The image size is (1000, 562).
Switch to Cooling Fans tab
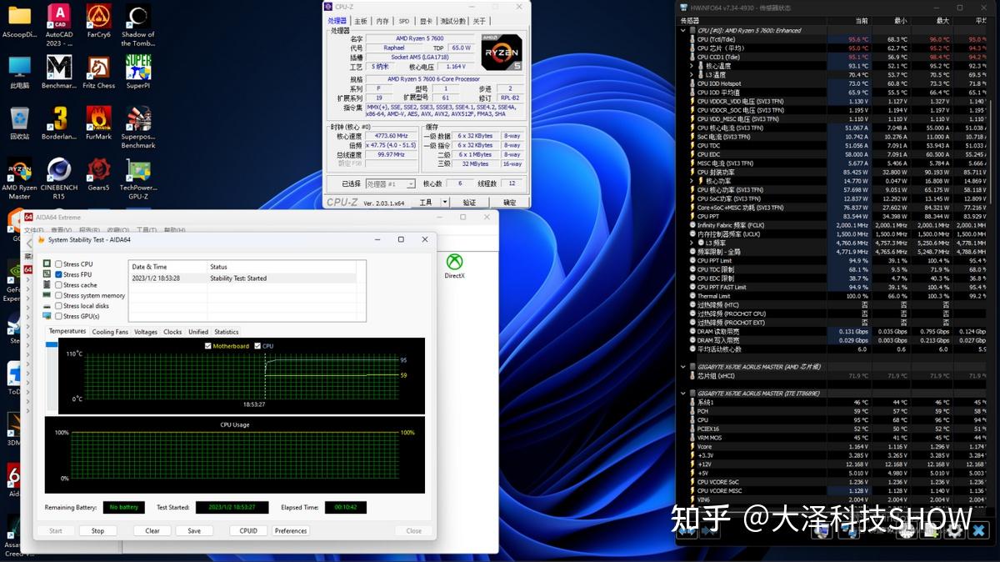tap(110, 332)
